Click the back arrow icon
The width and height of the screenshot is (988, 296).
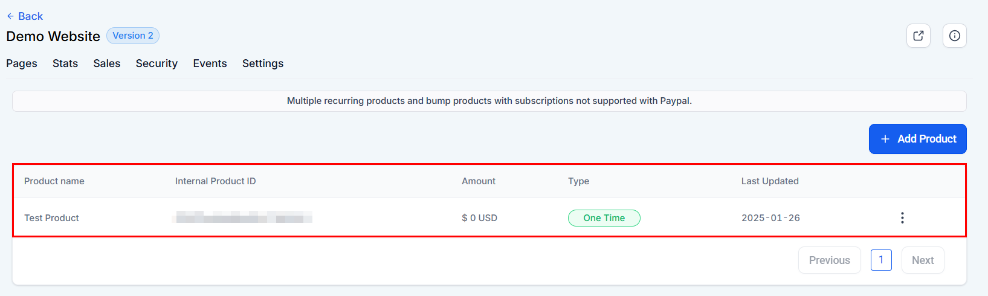10,16
